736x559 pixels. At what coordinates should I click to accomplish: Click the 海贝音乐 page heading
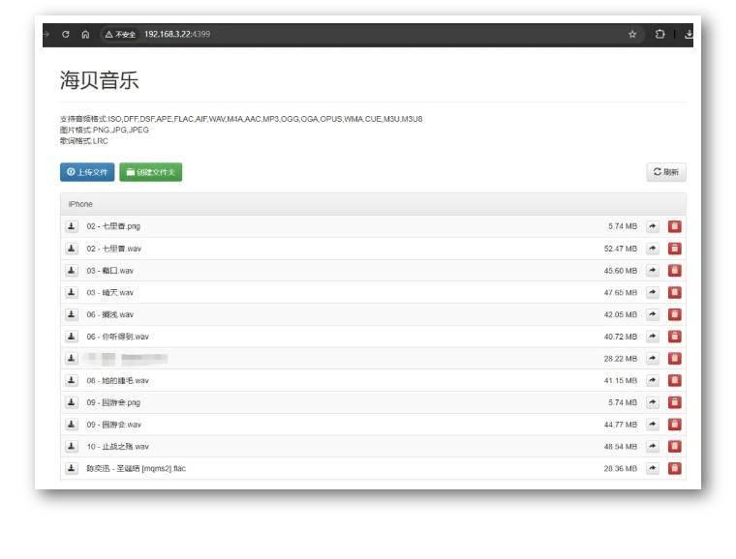click(99, 80)
